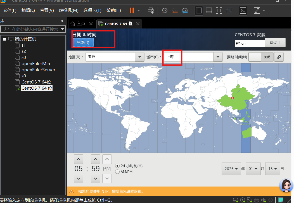
Task: Select the openEulerMin virtual machine
Action: point(35,63)
